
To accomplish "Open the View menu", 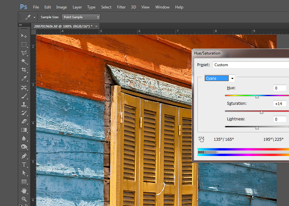I will pyautogui.click(x=145, y=7).
